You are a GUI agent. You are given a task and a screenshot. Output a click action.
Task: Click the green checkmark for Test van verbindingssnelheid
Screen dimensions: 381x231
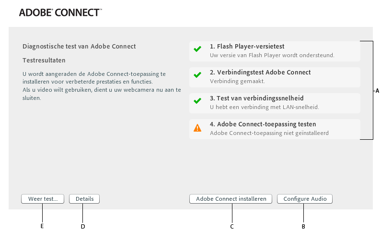pos(197,101)
